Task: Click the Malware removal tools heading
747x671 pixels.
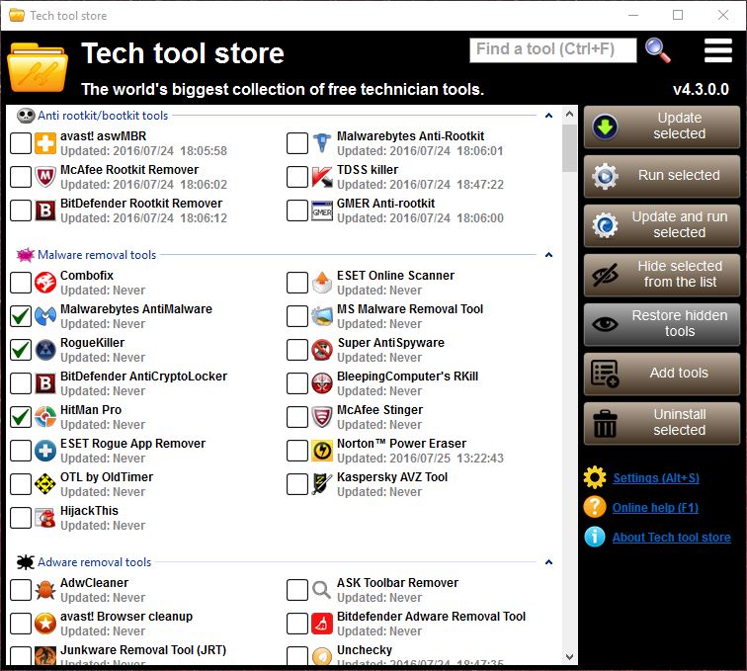Action: pyautogui.click(x=97, y=255)
